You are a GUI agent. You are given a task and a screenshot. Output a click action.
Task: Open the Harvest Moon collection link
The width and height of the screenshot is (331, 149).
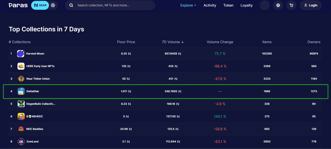[35, 54]
